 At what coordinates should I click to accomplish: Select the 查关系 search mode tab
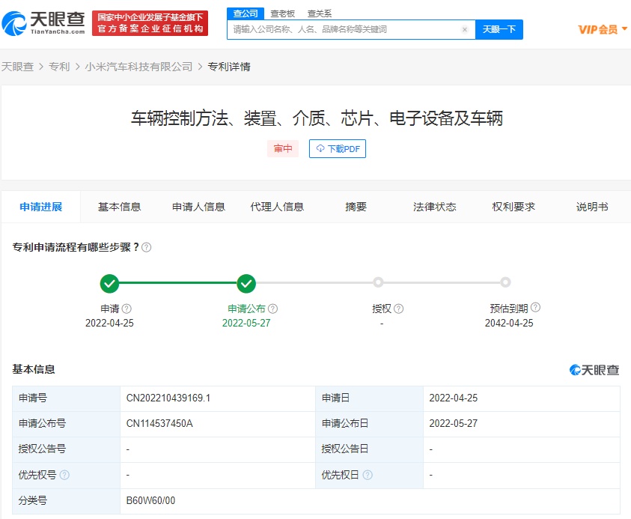pyautogui.click(x=320, y=13)
